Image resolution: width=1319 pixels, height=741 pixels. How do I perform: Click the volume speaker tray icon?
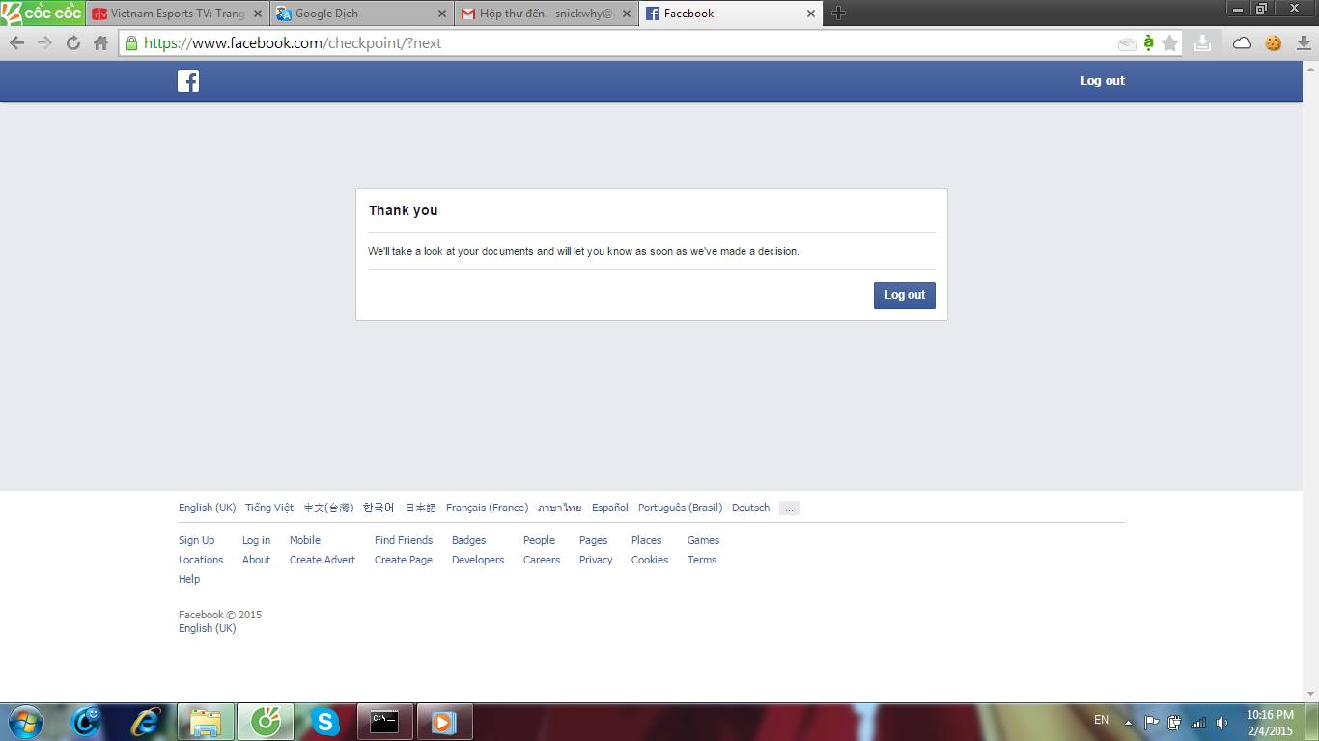point(1221,722)
